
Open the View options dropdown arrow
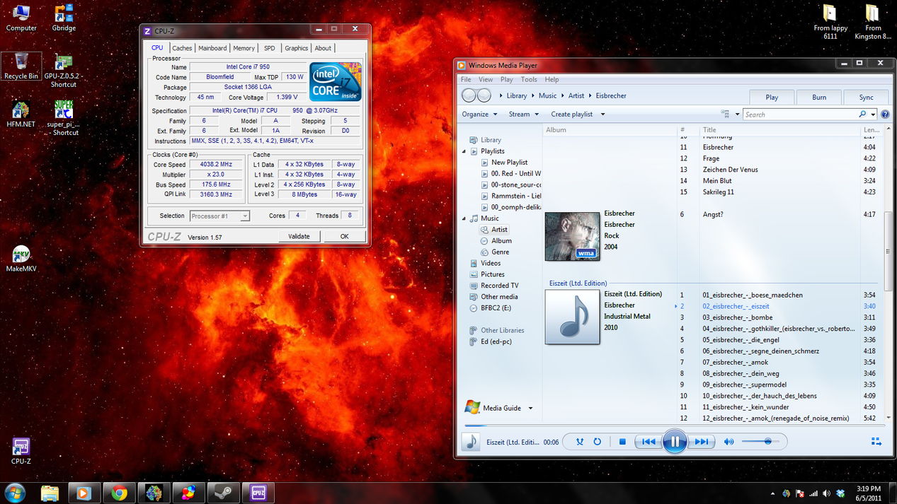737,115
